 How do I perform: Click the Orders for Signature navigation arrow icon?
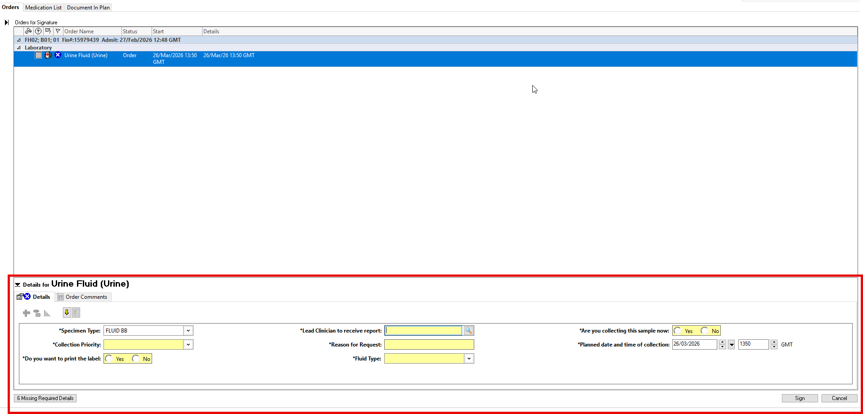[6, 22]
